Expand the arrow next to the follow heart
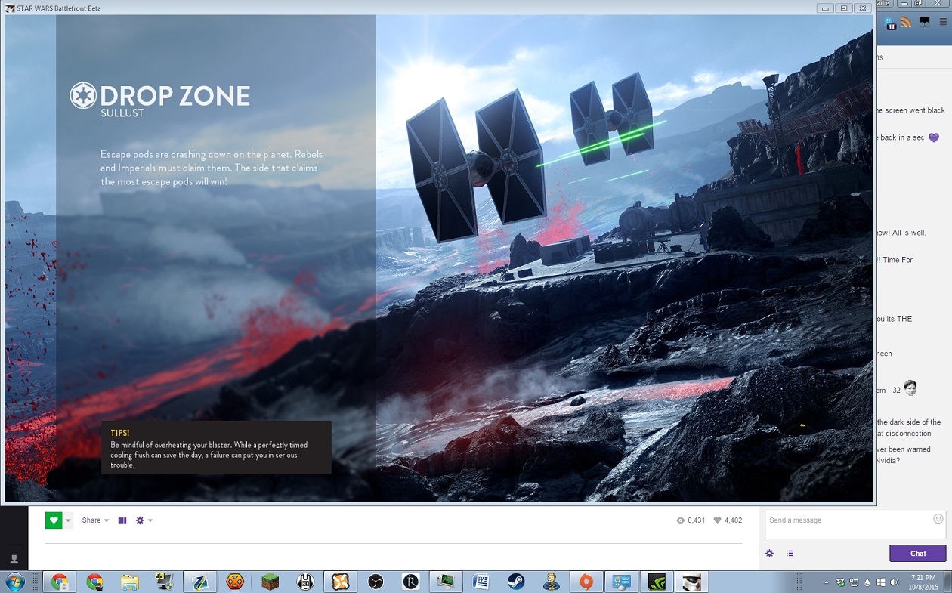952x593 pixels. 68,520
